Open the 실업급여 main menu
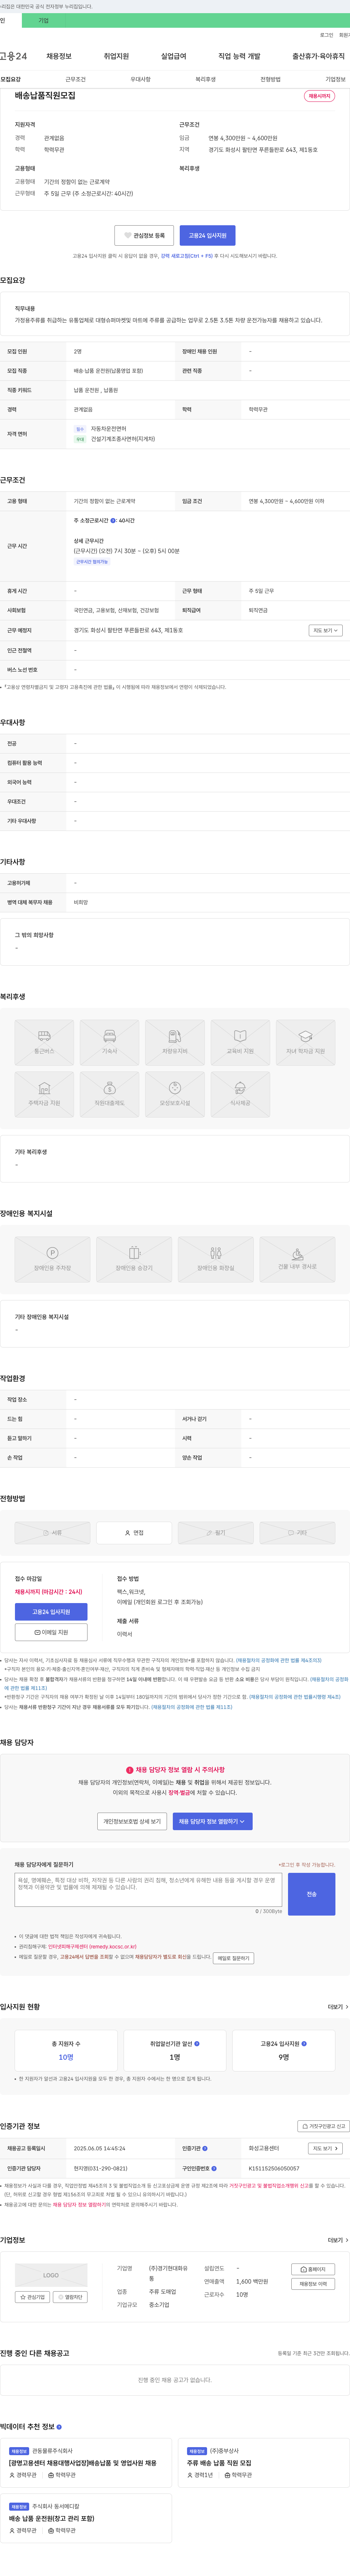 tap(174, 56)
